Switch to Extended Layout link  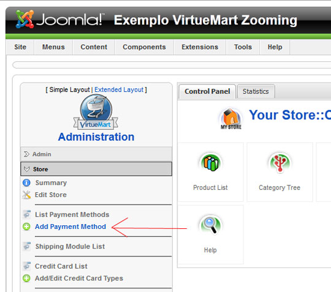click(119, 89)
